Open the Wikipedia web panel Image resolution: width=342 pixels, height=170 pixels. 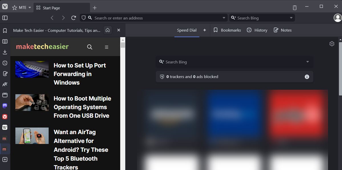pos(5,127)
